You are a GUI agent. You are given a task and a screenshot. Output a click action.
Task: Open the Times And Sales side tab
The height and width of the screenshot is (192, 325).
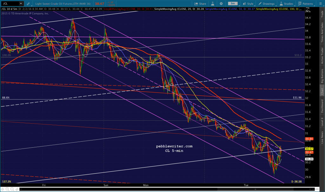[322, 33]
